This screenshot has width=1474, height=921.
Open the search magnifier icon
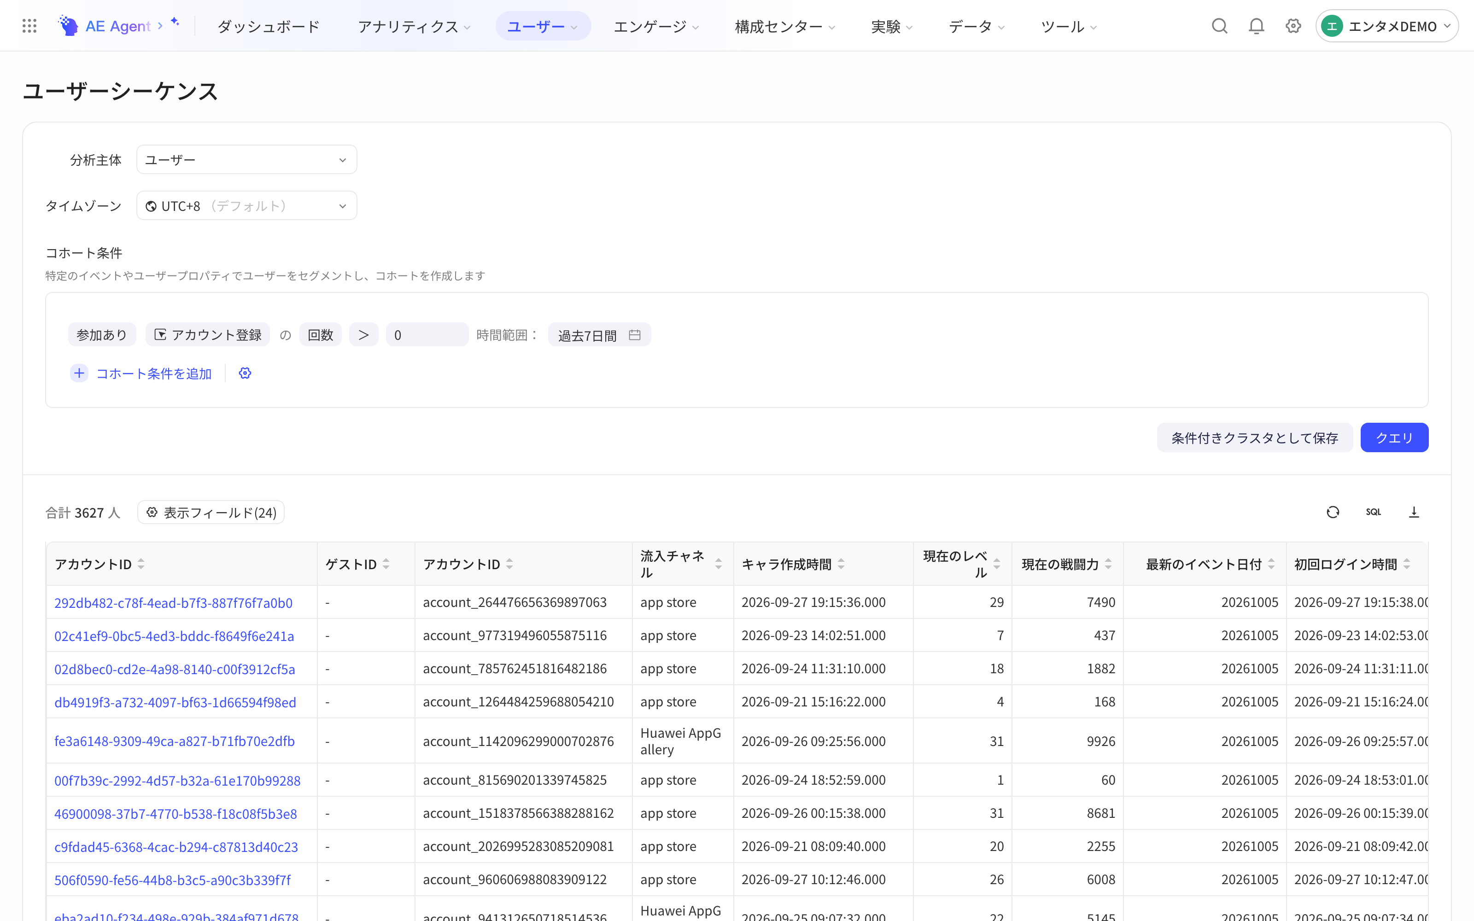coord(1219,26)
